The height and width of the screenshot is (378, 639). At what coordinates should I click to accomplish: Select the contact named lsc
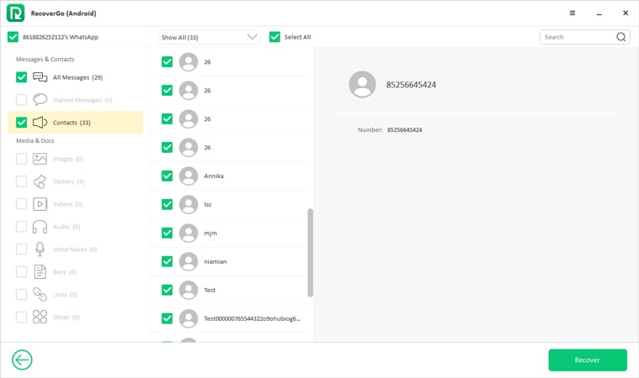pos(229,204)
